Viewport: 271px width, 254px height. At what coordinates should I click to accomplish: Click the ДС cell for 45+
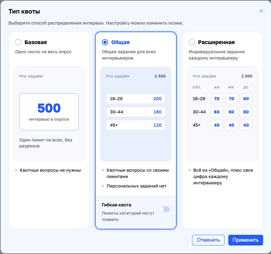[x=246, y=125]
